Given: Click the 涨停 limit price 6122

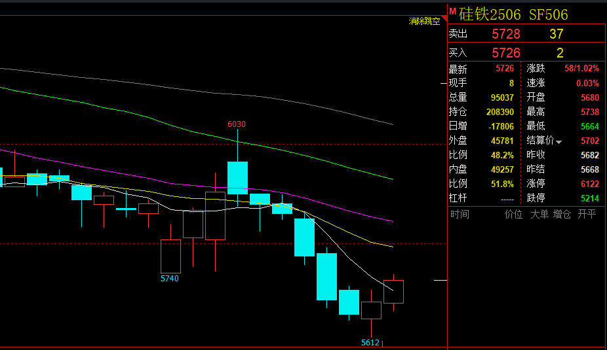Looking at the screenshot, I should [589, 184].
